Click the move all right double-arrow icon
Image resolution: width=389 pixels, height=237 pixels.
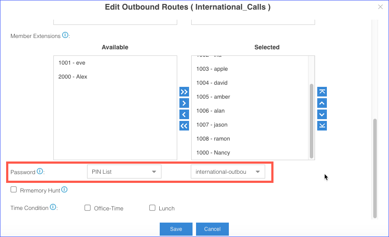184,92
